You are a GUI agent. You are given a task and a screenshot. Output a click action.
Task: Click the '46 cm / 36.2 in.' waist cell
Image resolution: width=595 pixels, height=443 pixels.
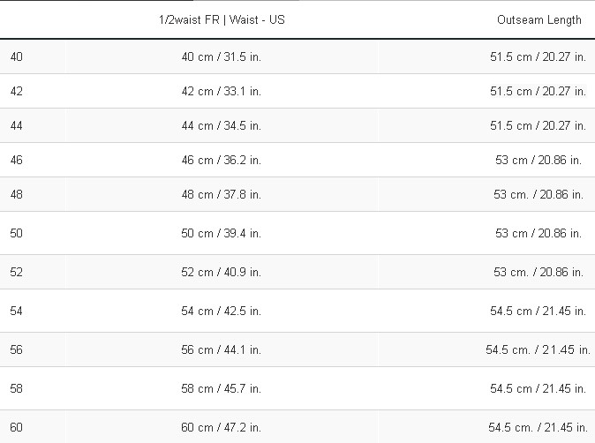(x=222, y=160)
